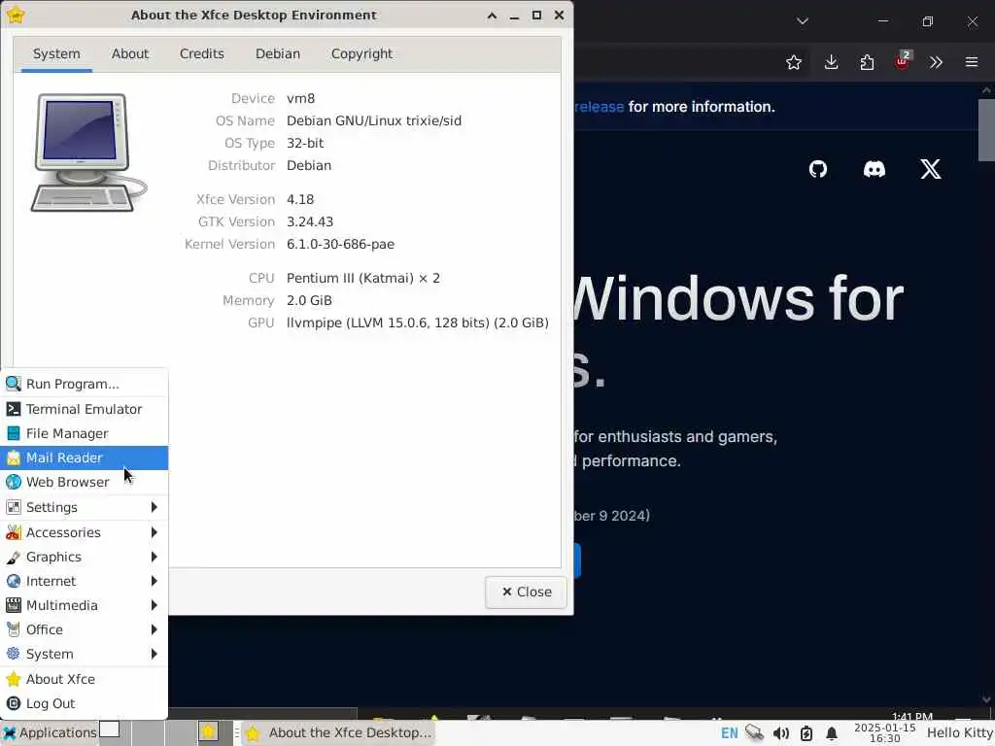Click Log Out in Applications menu
The width and height of the screenshot is (995, 746).
click(x=84, y=703)
